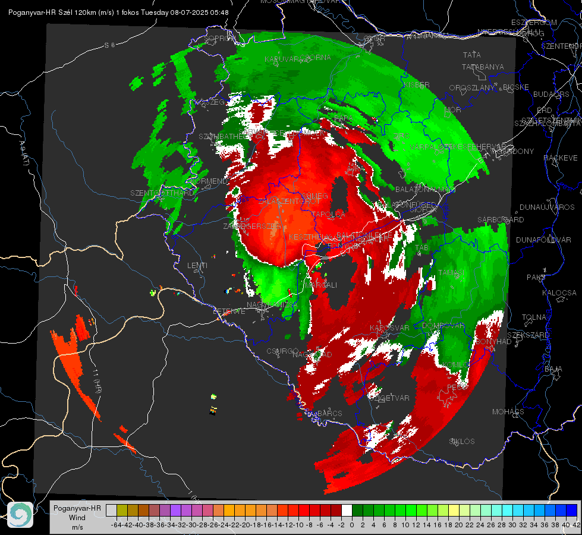This screenshot has width=582, height=535.
Task: Click the DUNAUJVAROS city label
Action: (x=547, y=207)
